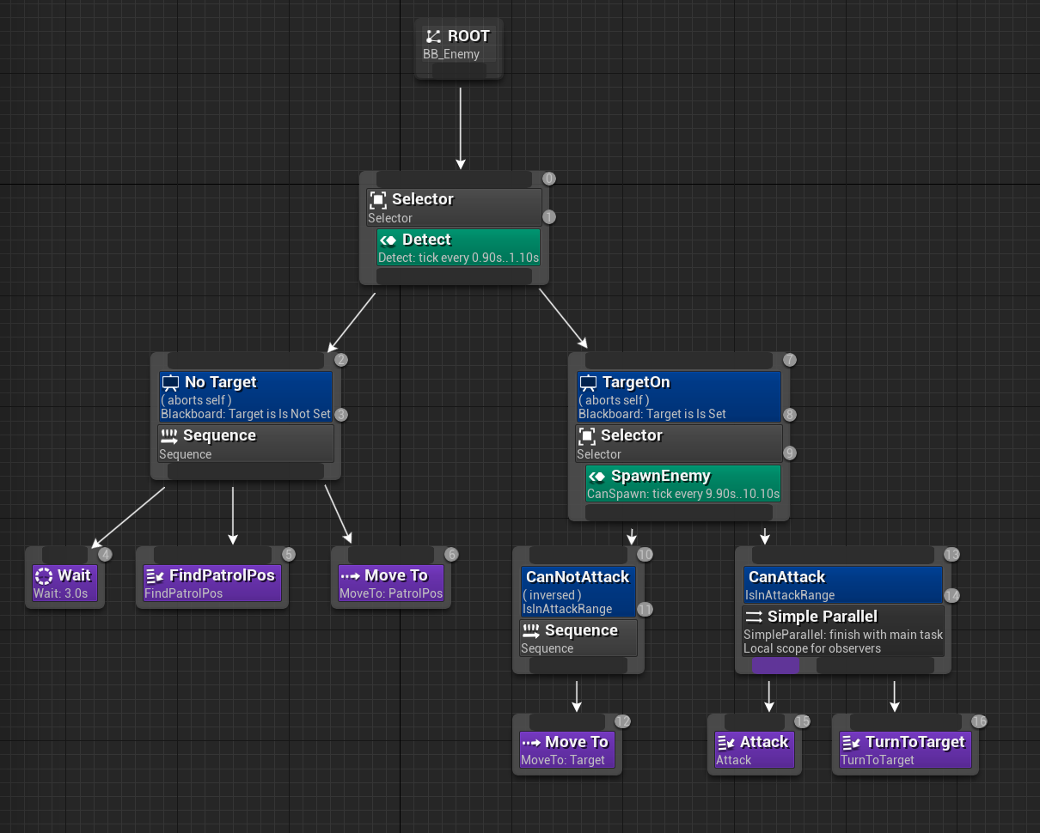Click the No Target decorator icon
The image size is (1040, 833).
coord(170,383)
